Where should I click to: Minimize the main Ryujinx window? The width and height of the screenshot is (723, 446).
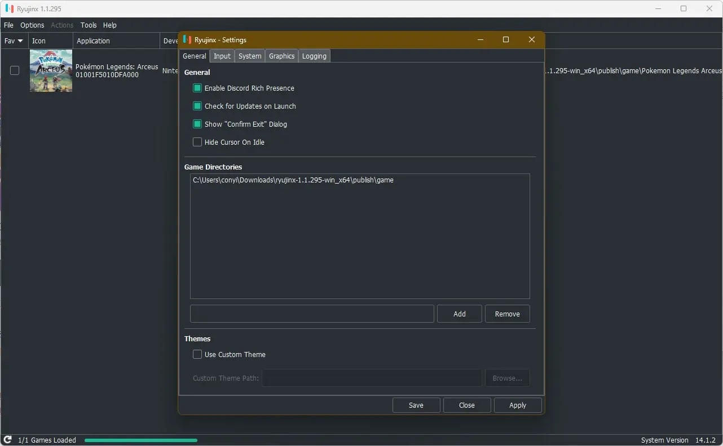(x=658, y=8)
